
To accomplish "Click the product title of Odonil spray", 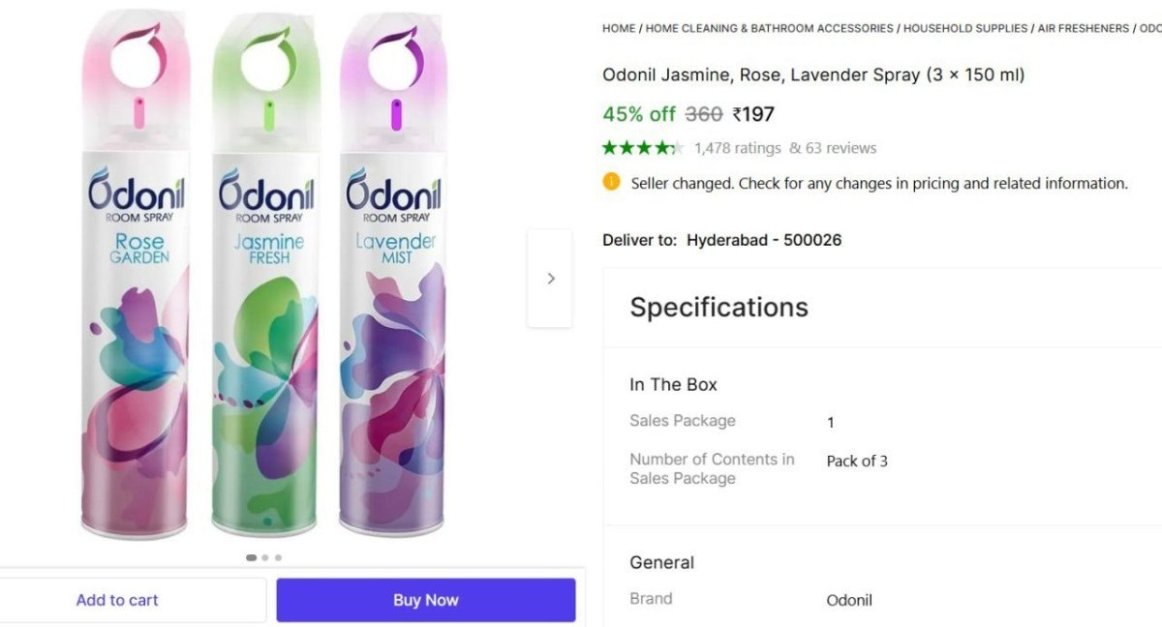I will (x=813, y=75).
